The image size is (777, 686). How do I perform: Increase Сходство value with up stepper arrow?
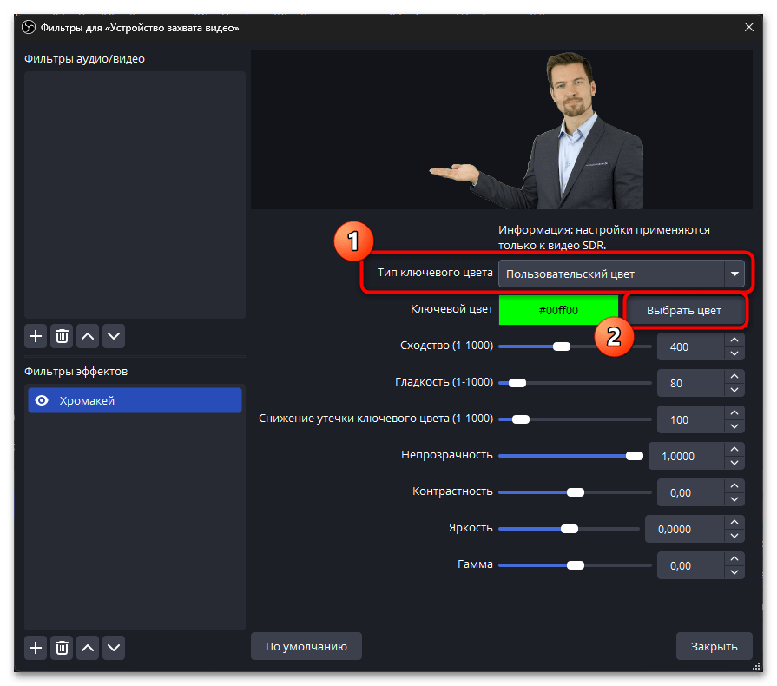734,340
